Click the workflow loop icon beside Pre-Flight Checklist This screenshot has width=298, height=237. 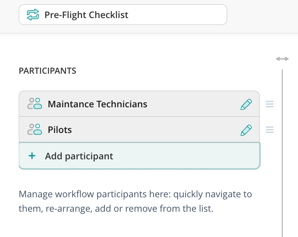tap(33, 15)
